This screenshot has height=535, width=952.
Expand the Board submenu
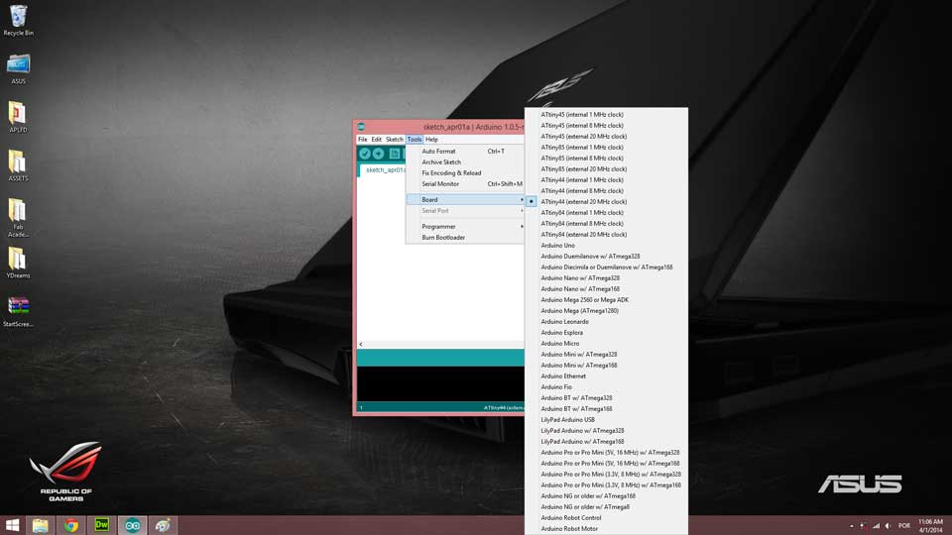point(464,199)
